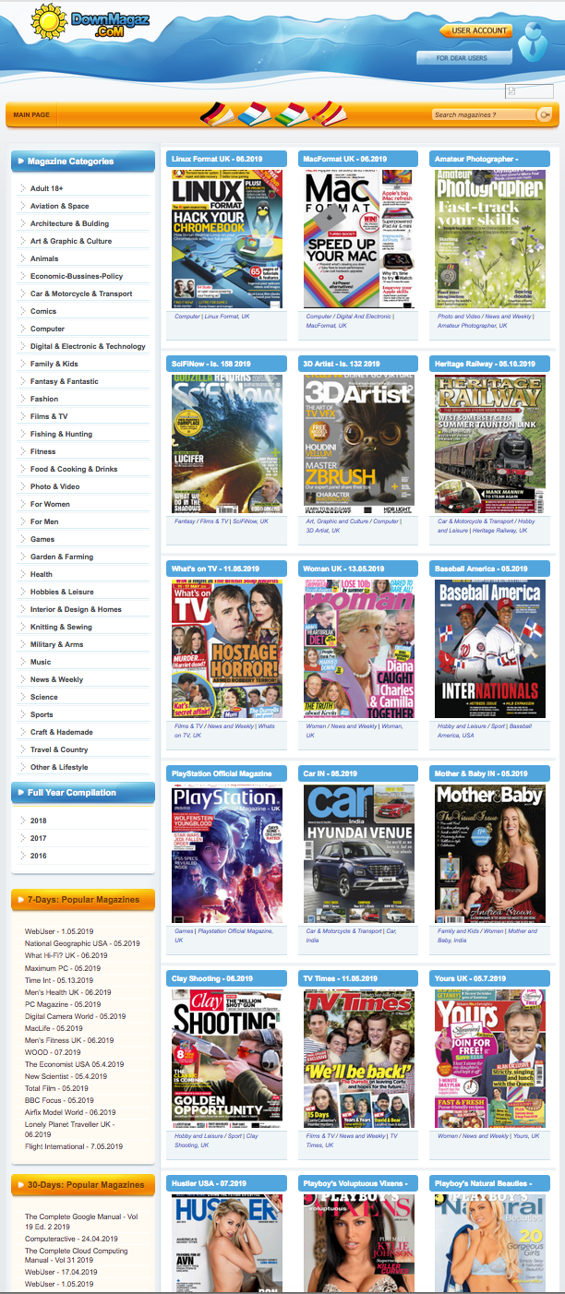The image size is (565, 1294).
Task: Open Linux Format UK magazine cover
Action: tap(227, 239)
